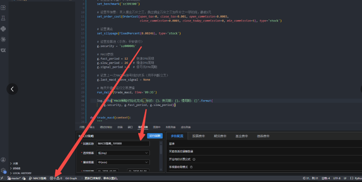This screenshot has height=182, width=362.
Task: Open the Accounts icon in activity bar
Action: 3,159
